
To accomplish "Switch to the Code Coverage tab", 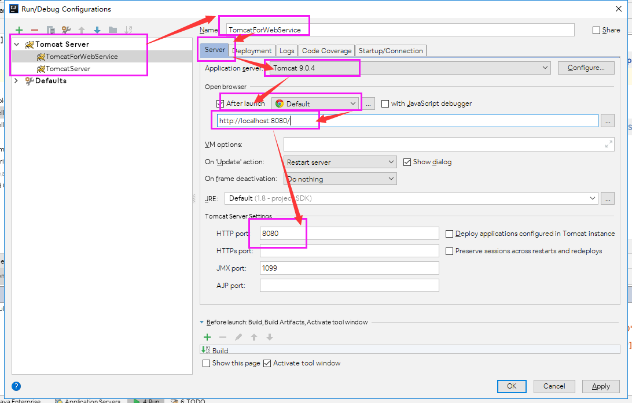I will [x=326, y=51].
